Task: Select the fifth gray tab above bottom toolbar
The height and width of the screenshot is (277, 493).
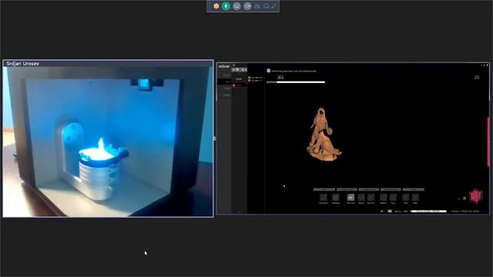Action: point(414,189)
